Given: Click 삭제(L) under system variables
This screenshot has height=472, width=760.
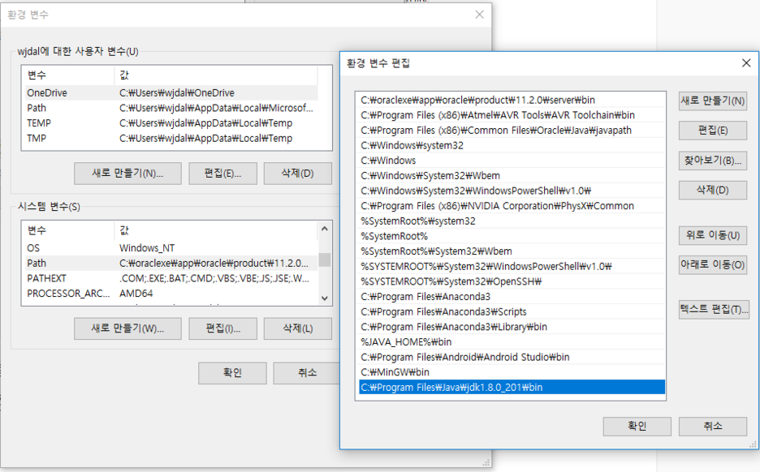Looking at the screenshot, I should coord(298,328).
